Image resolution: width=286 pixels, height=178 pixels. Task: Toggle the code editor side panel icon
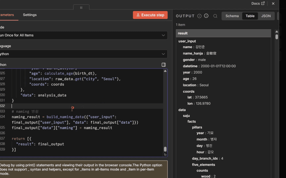pyautogui.click(x=164, y=65)
